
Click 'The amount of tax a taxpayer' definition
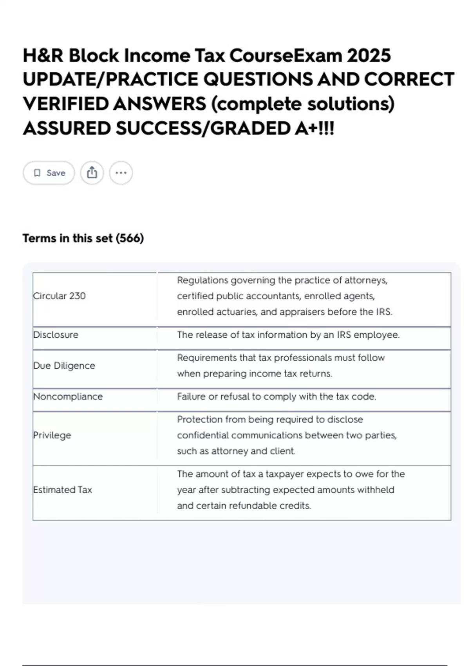(x=291, y=490)
